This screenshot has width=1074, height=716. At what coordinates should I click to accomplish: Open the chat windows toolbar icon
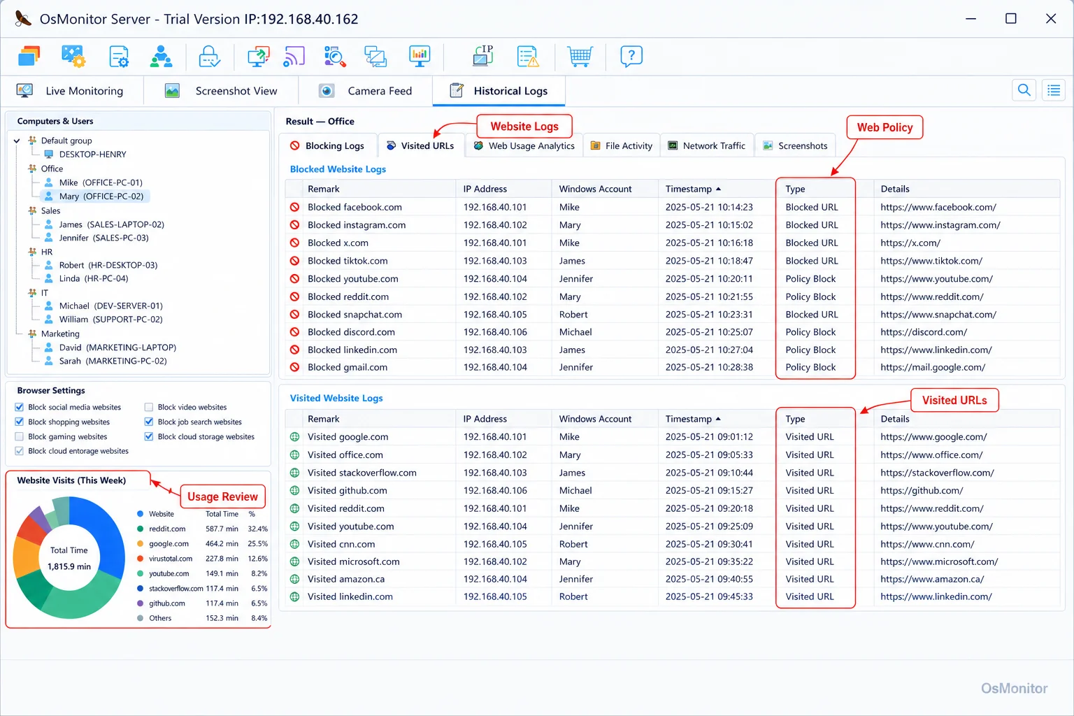pyautogui.click(x=375, y=56)
